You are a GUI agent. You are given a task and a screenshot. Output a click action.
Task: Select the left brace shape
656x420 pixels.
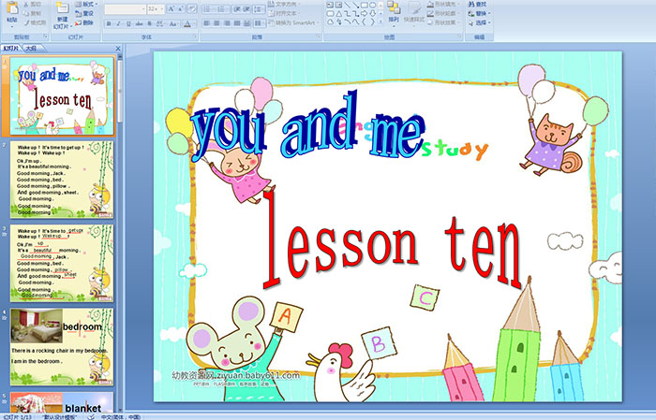[364, 22]
